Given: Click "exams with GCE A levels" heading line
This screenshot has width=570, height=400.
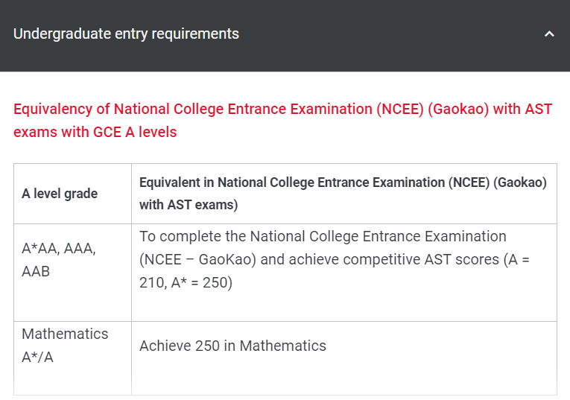Looking at the screenshot, I should 95,133.
